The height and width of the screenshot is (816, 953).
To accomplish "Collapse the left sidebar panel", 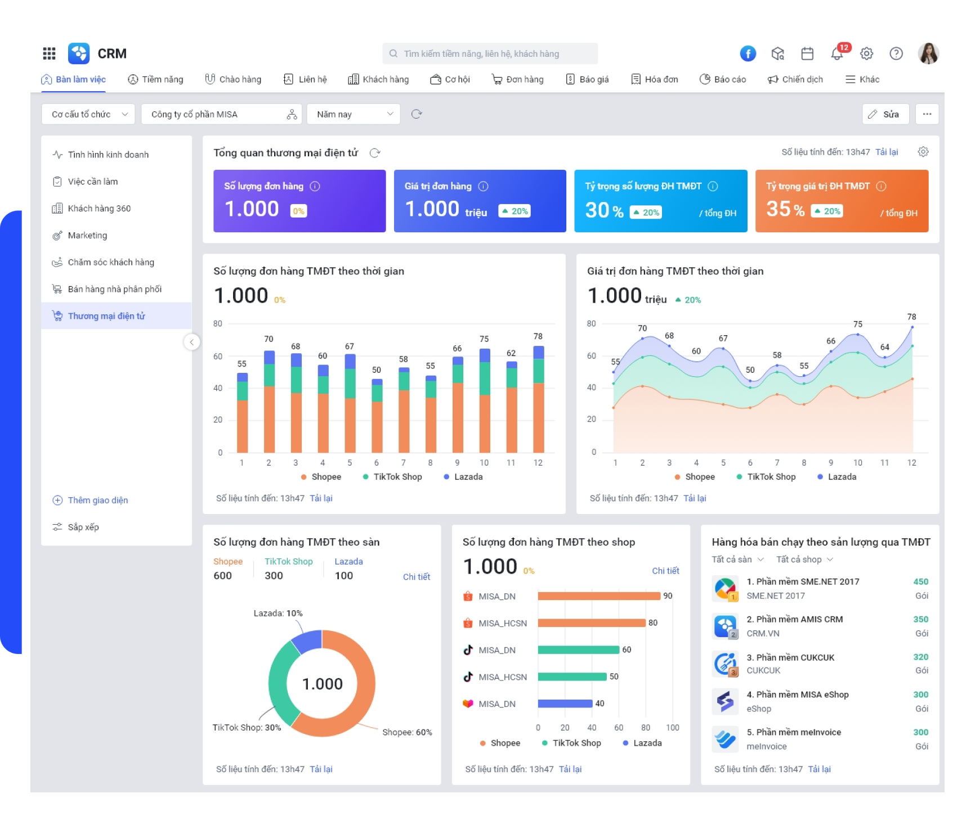I will click(x=191, y=342).
